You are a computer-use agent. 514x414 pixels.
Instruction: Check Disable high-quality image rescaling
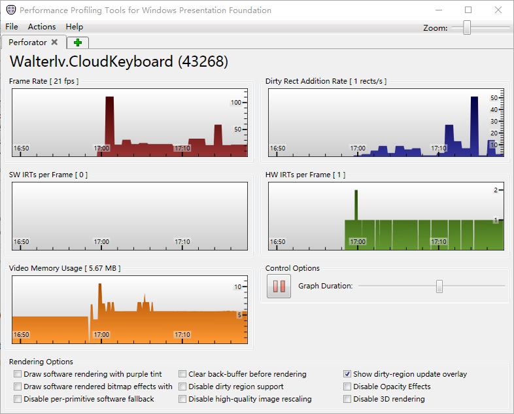pos(182,399)
